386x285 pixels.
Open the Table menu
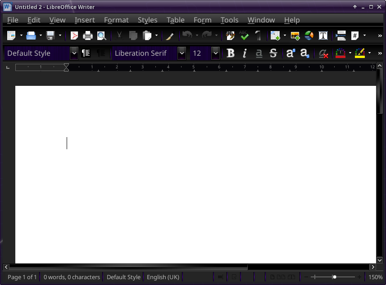(x=175, y=20)
